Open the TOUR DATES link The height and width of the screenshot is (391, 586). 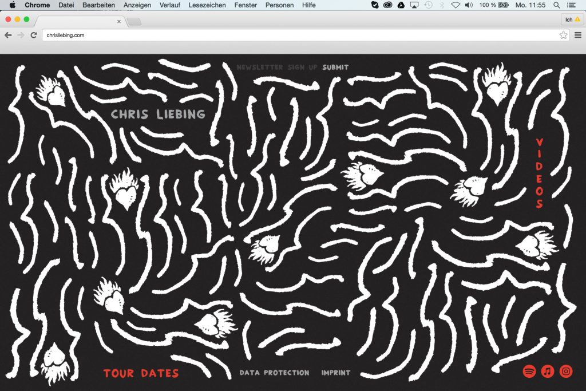point(141,373)
